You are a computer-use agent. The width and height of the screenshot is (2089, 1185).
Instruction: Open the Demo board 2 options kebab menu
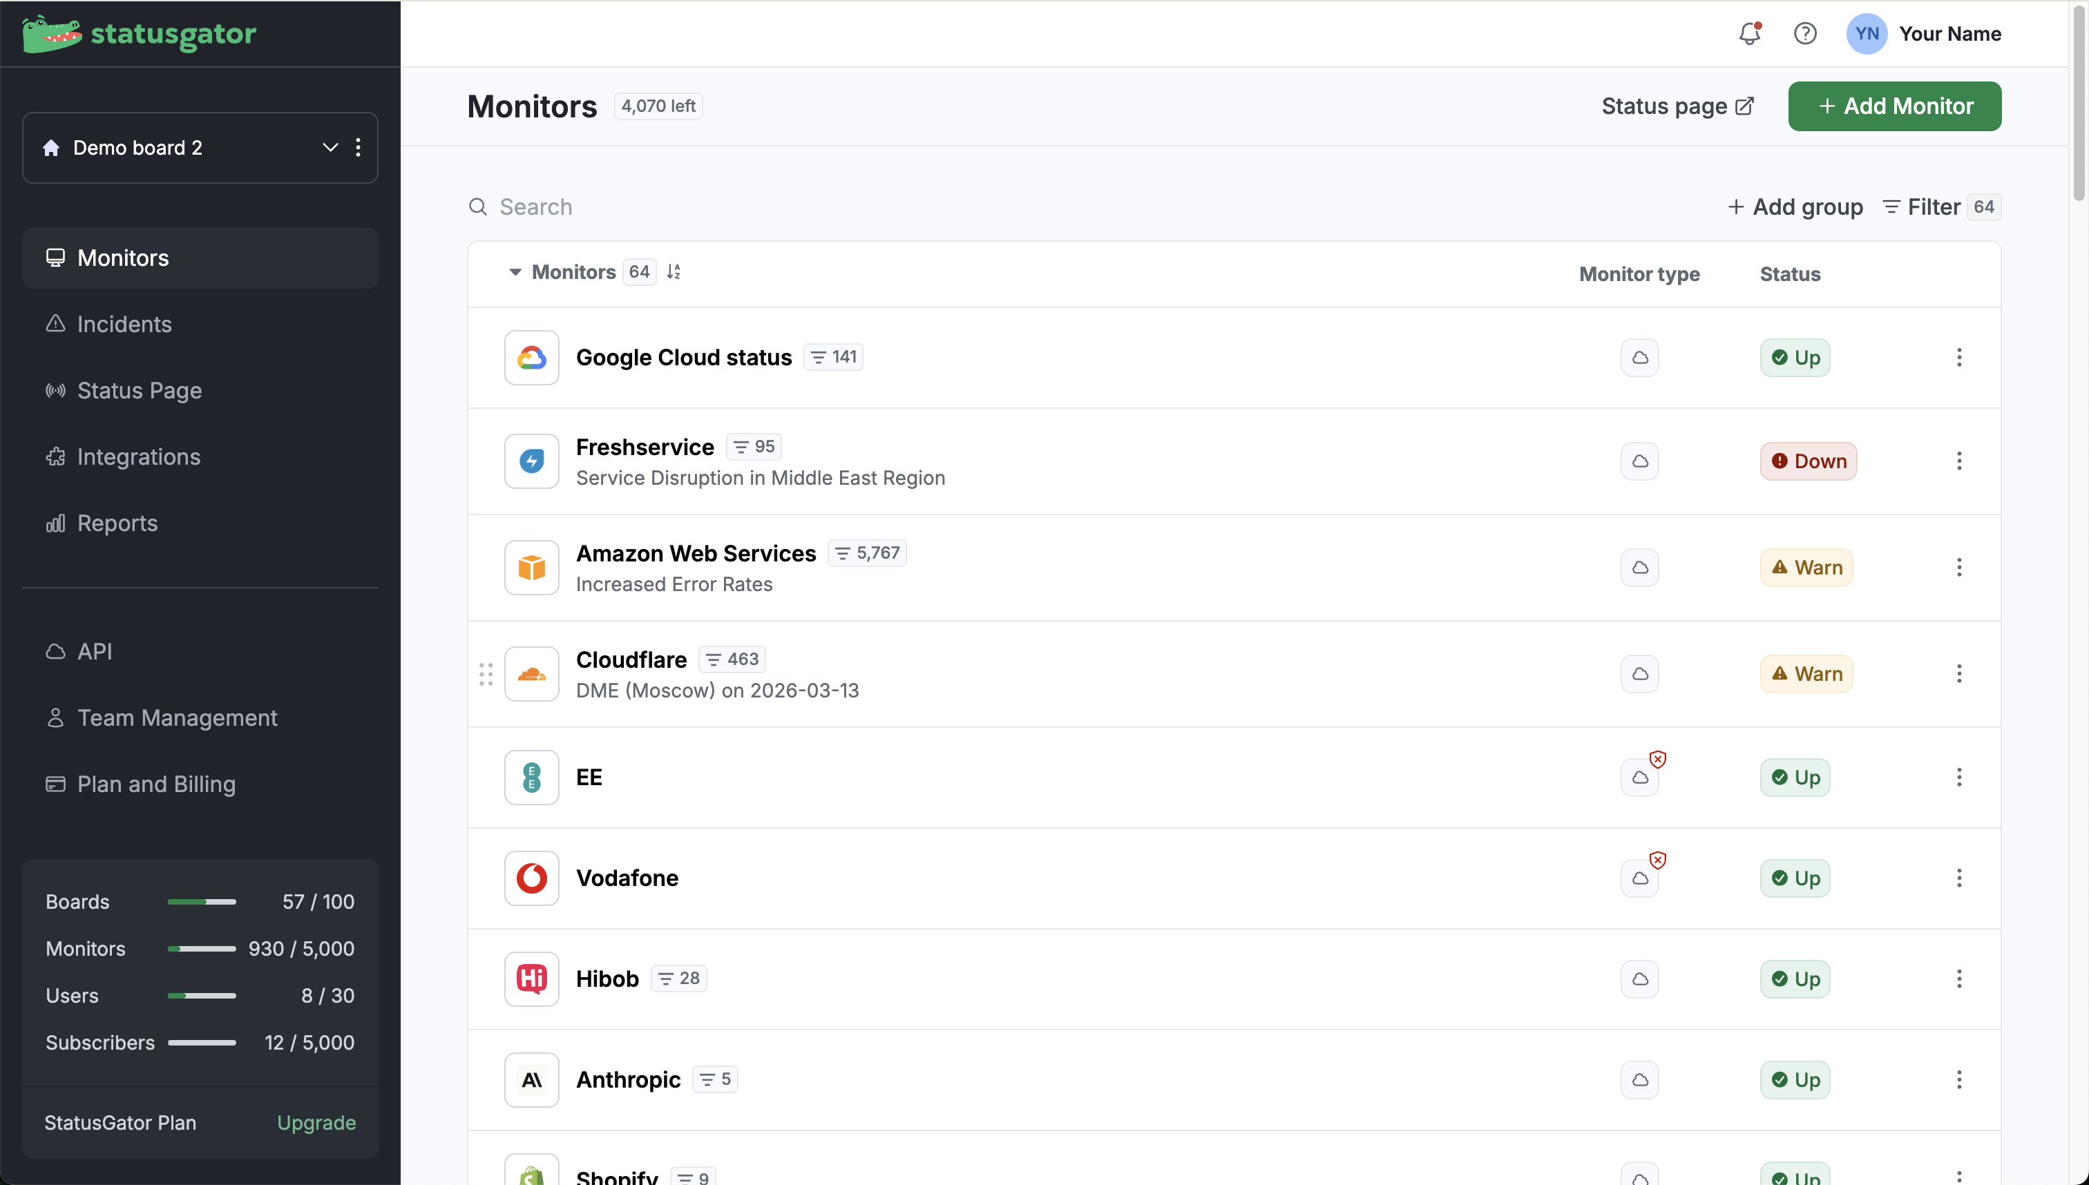359,147
